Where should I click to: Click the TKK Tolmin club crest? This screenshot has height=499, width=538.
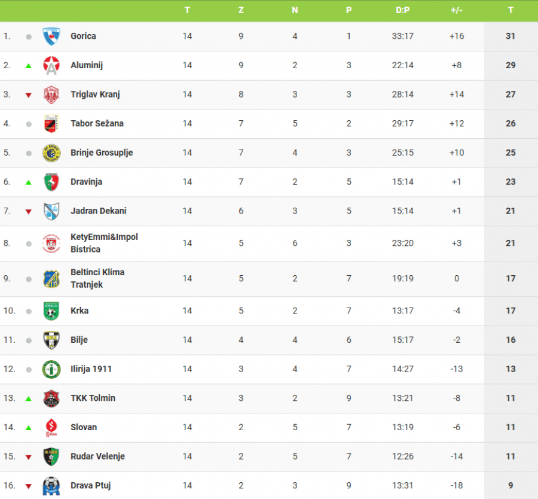(51, 398)
